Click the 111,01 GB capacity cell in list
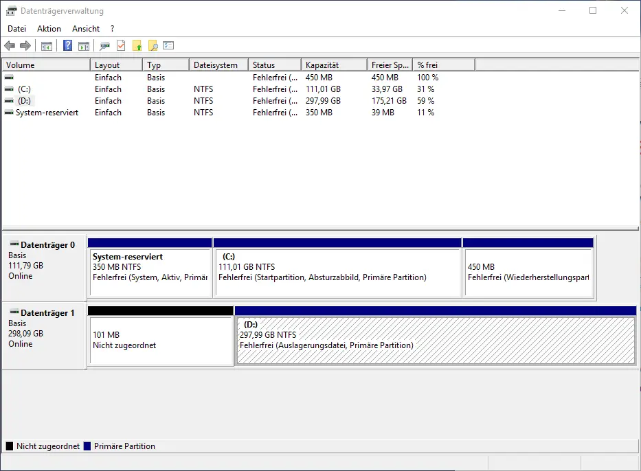This screenshot has width=641, height=471. coord(323,89)
